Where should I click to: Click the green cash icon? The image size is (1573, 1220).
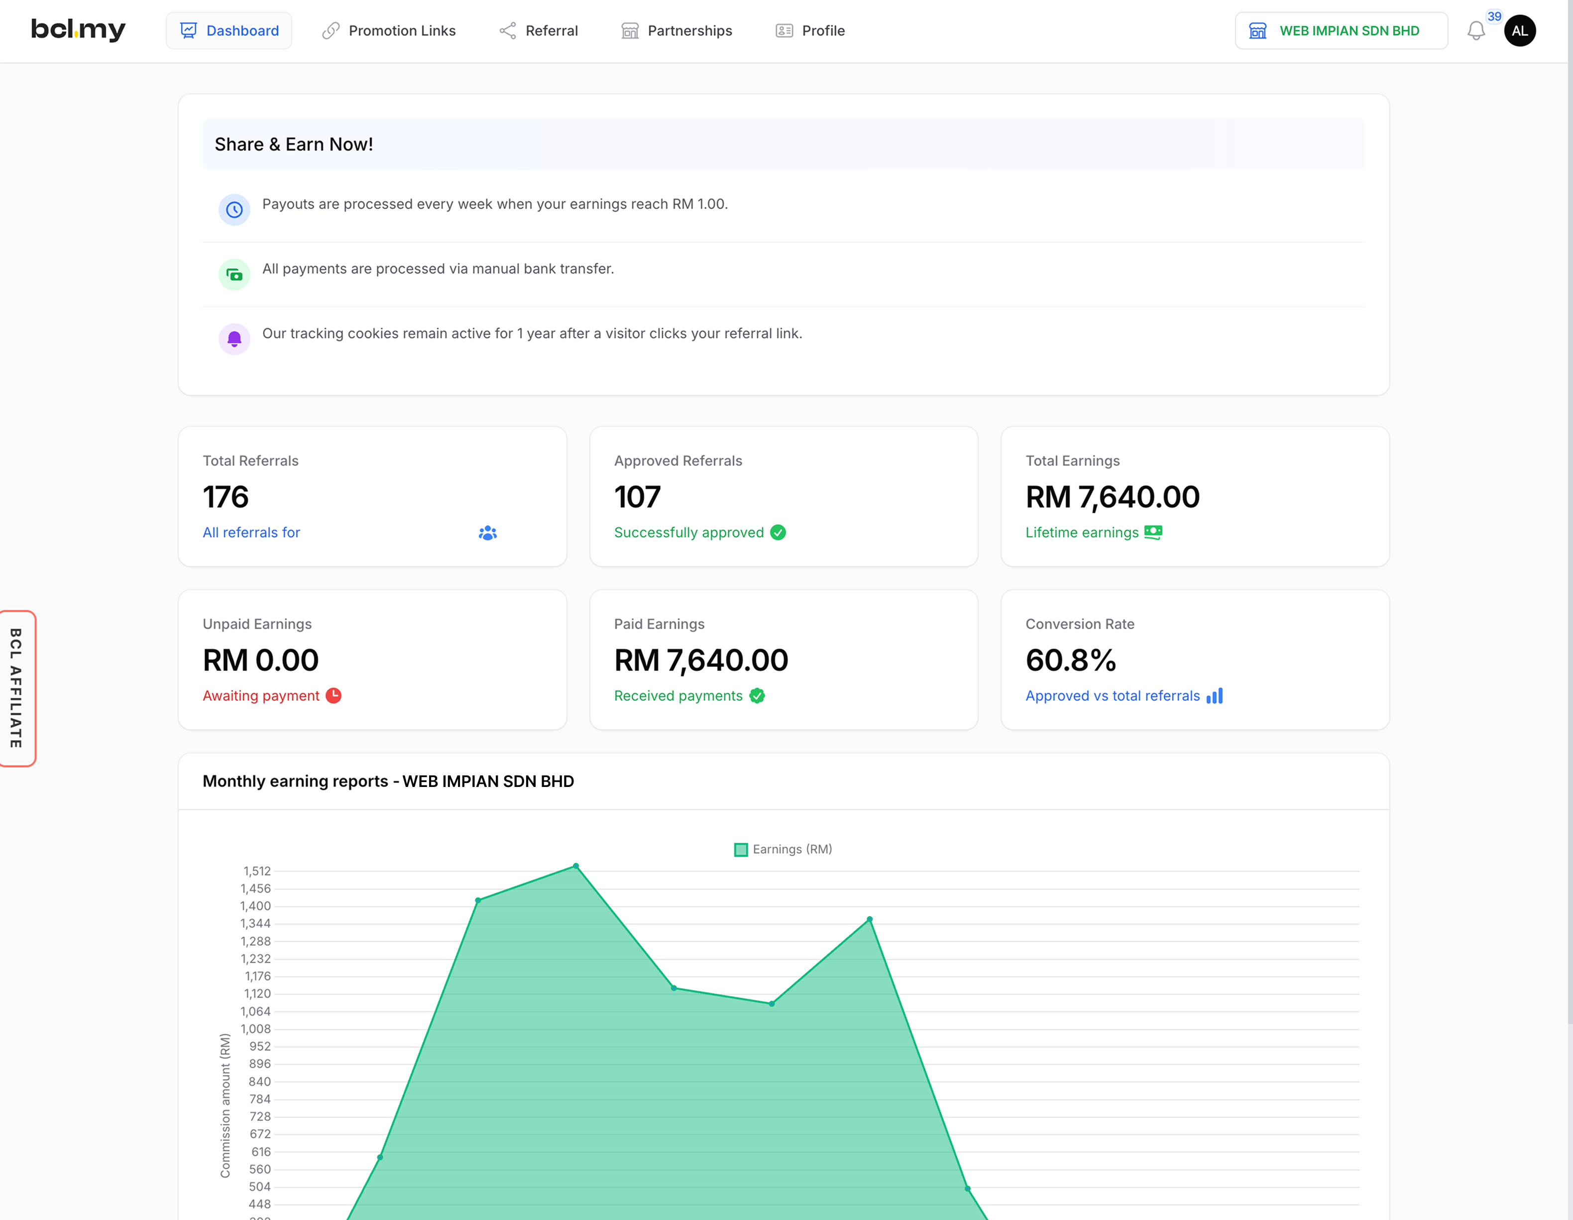(1153, 532)
